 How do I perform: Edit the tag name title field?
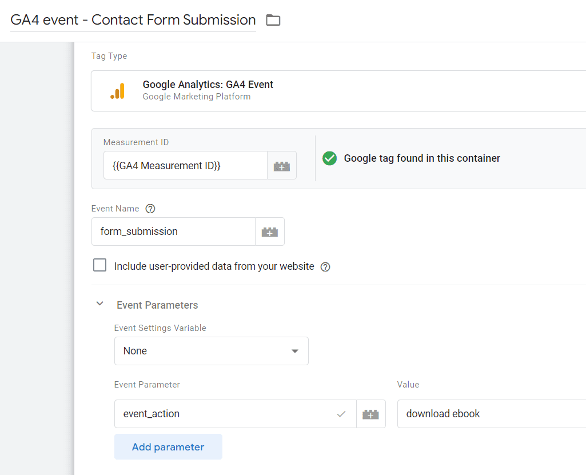point(133,20)
